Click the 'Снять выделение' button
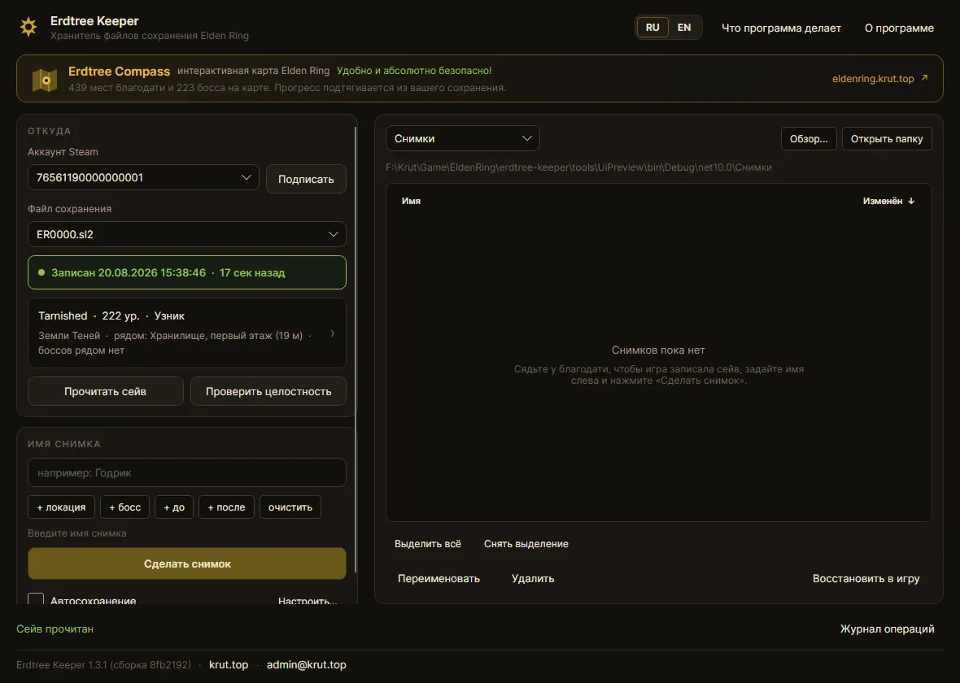 (526, 543)
